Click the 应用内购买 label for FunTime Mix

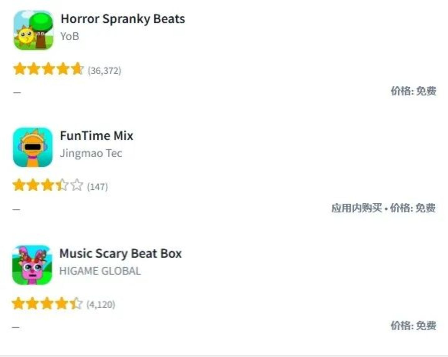pos(357,208)
